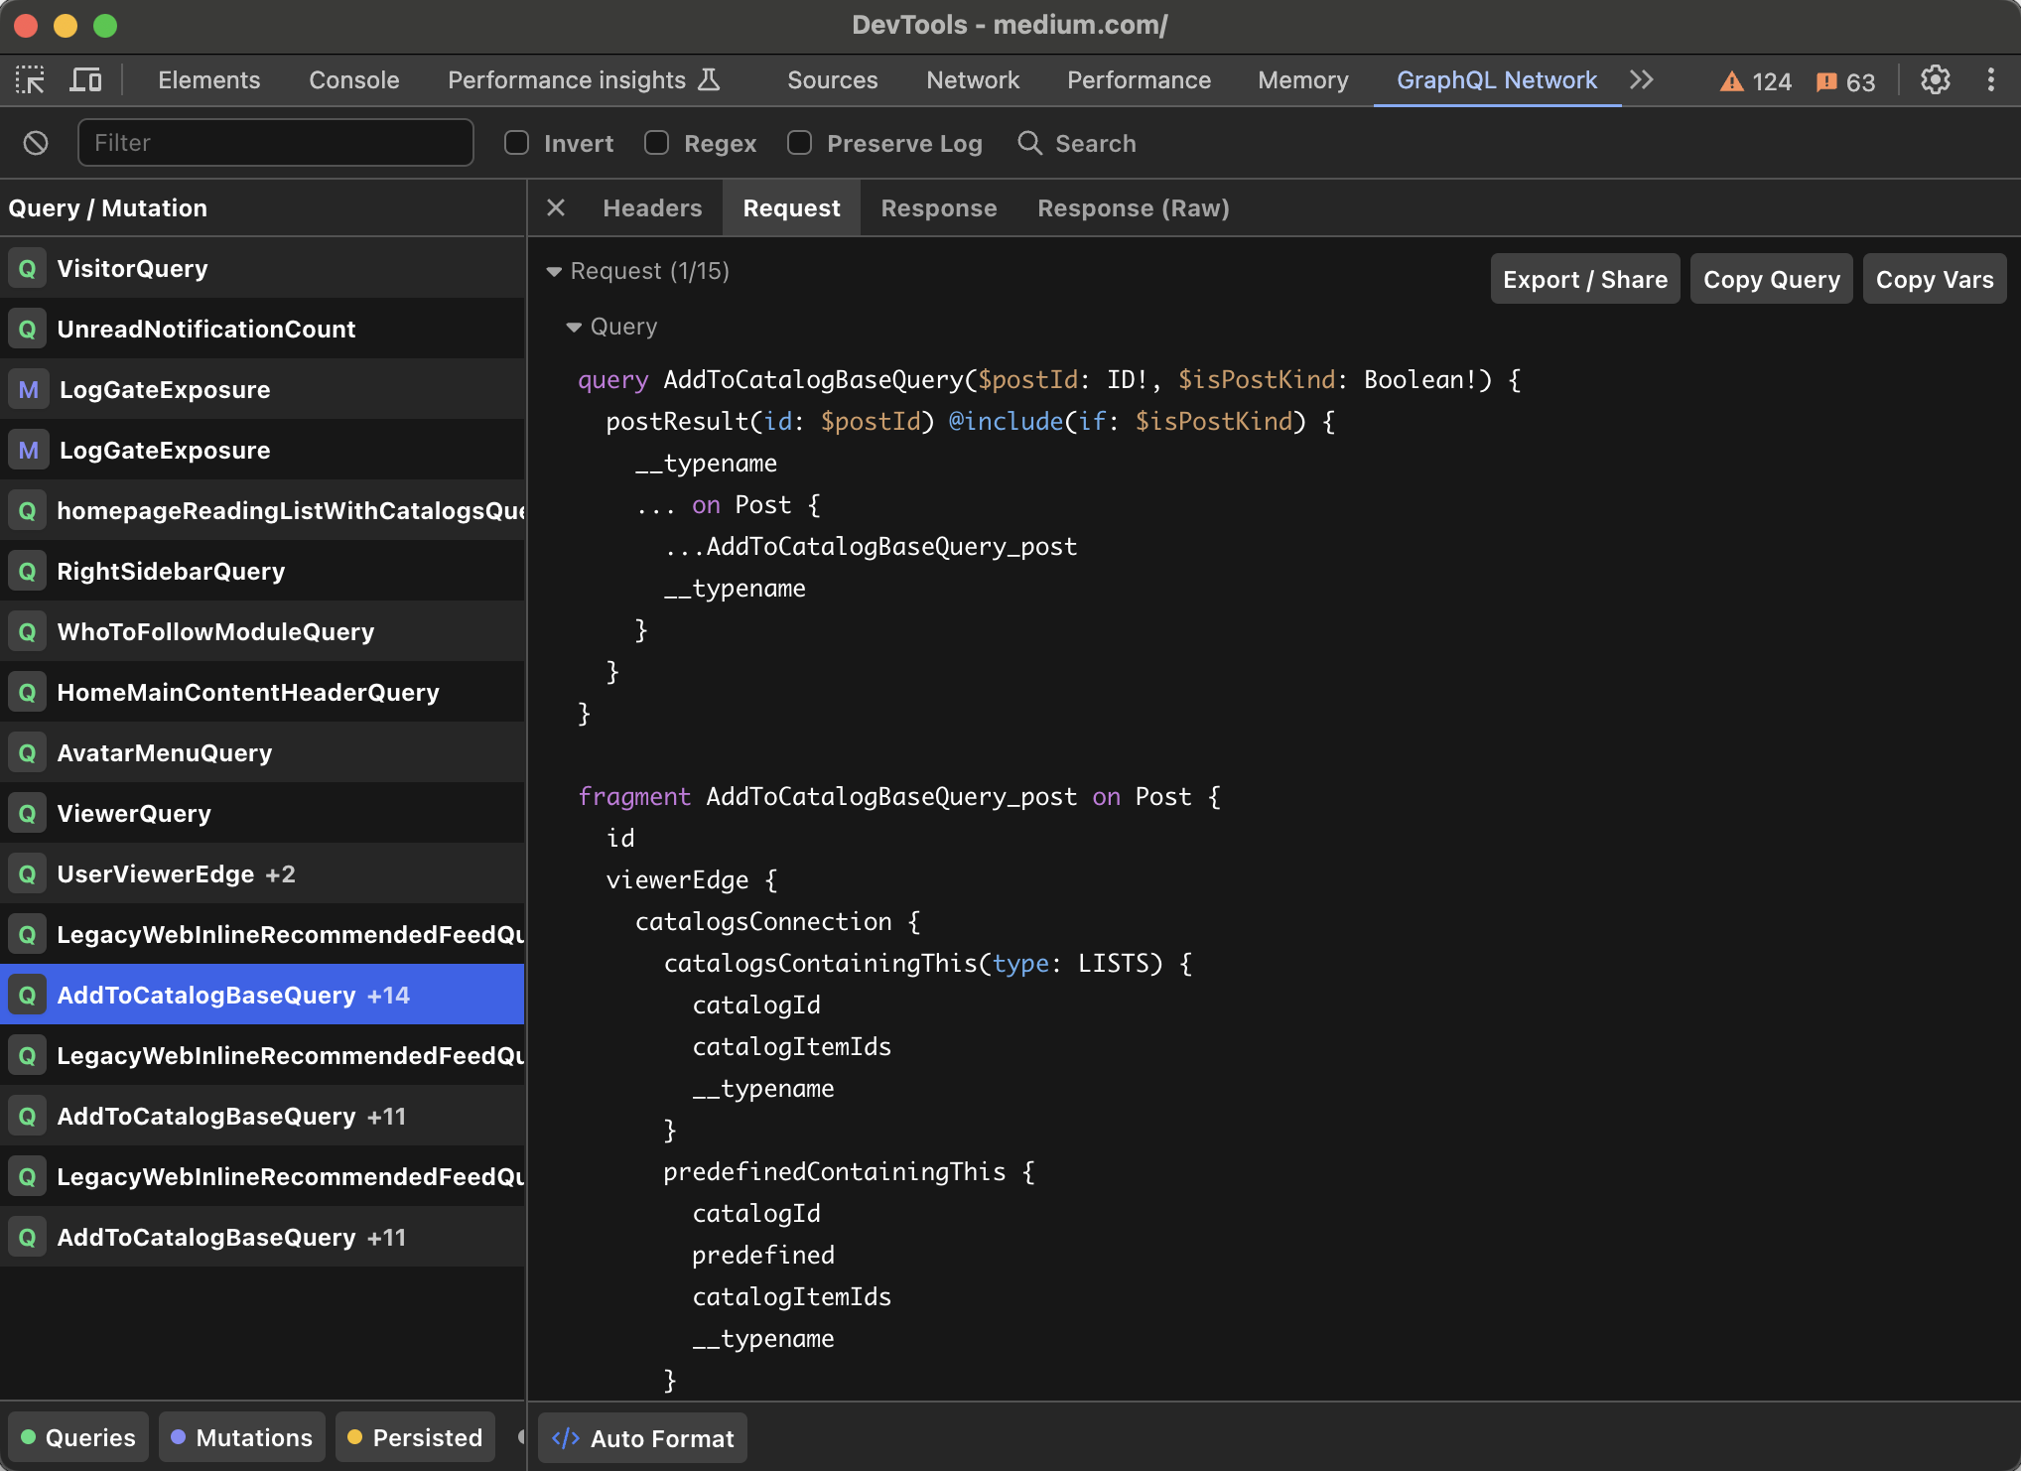The image size is (2021, 1471).
Task: Collapse the Query disclosure triangle
Action: 576,327
